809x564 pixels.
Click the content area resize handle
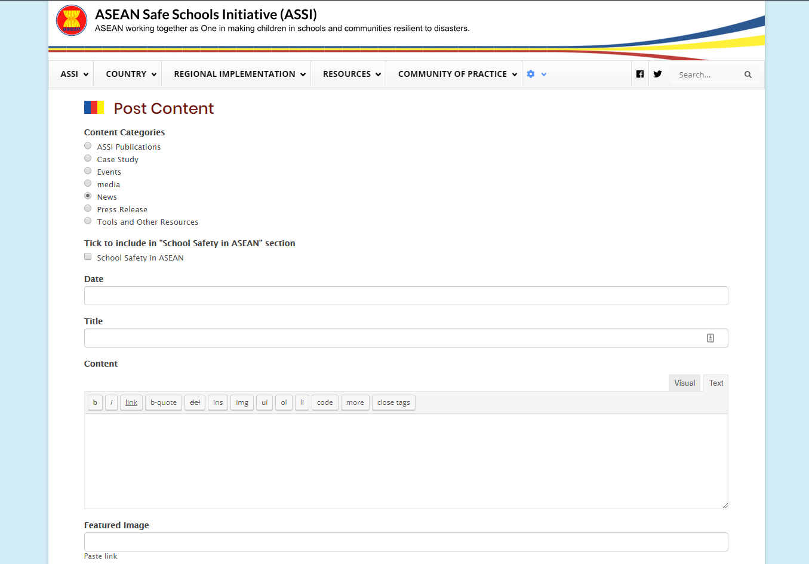tap(725, 506)
